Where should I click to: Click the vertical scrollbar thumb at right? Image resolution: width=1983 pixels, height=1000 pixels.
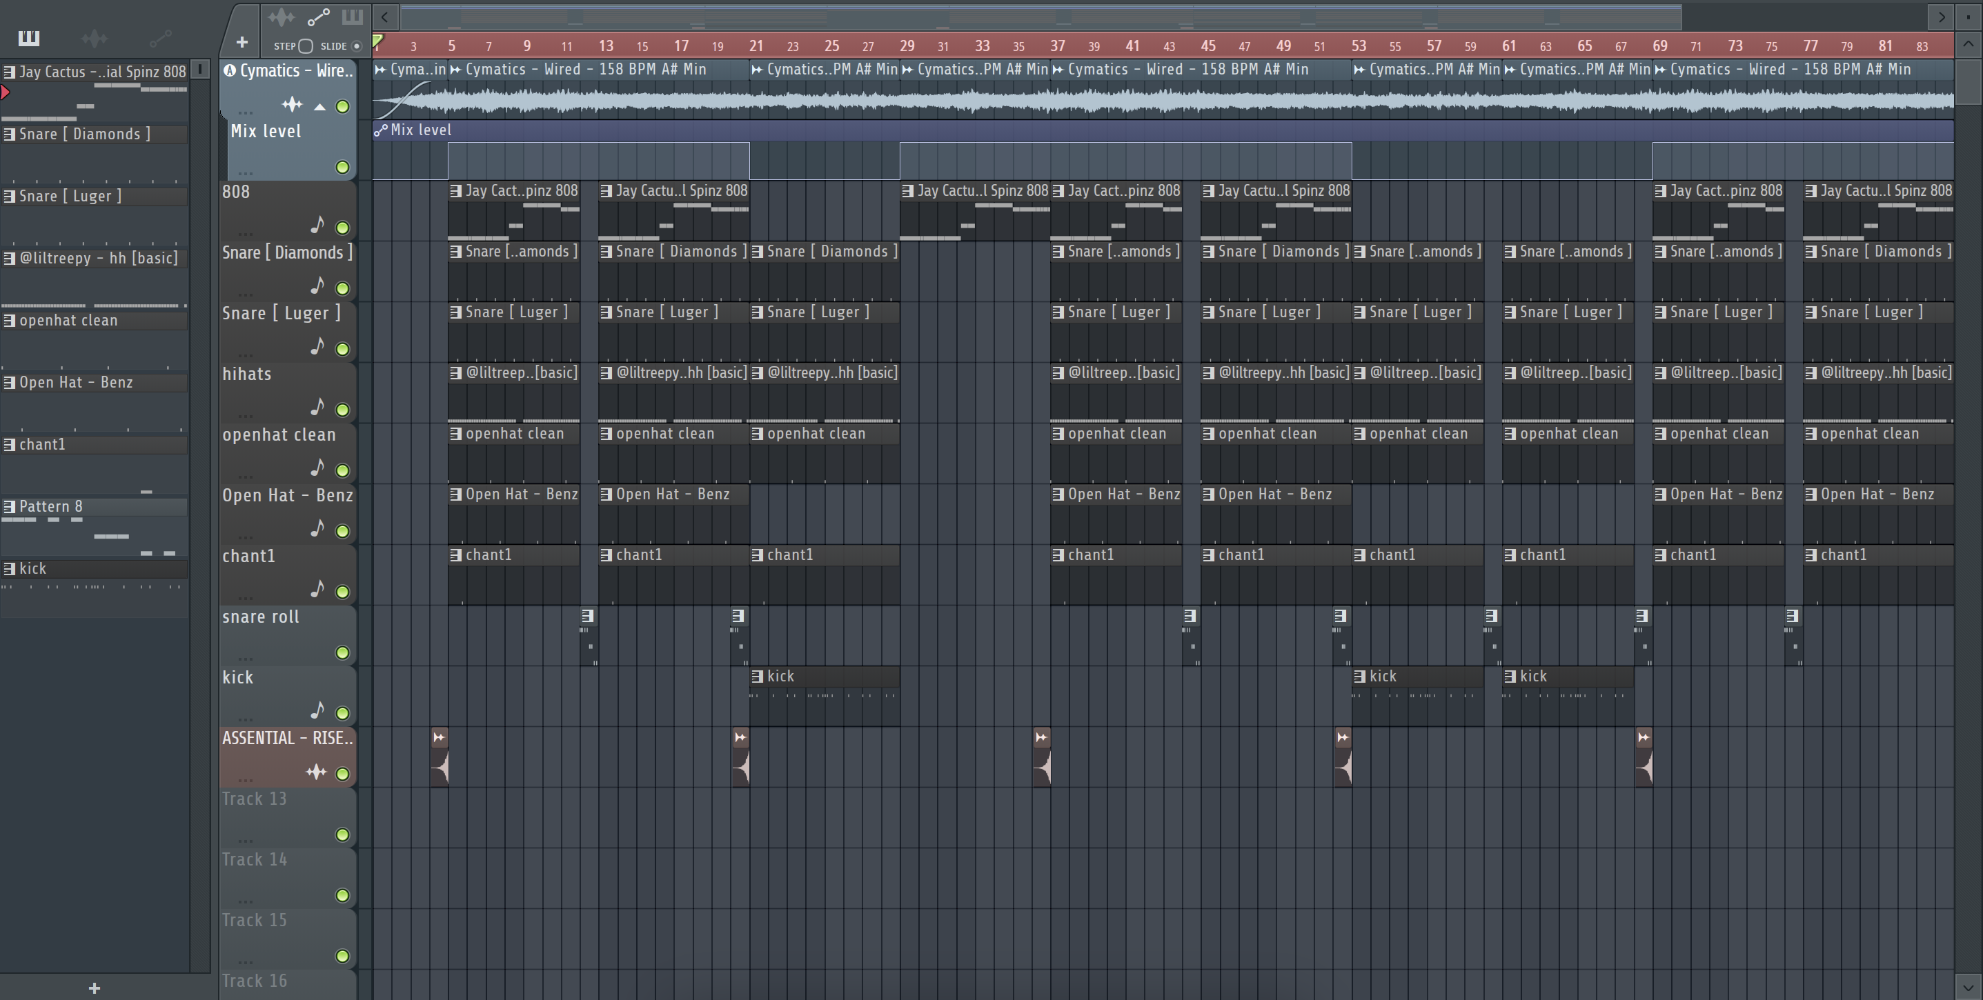(1969, 81)
